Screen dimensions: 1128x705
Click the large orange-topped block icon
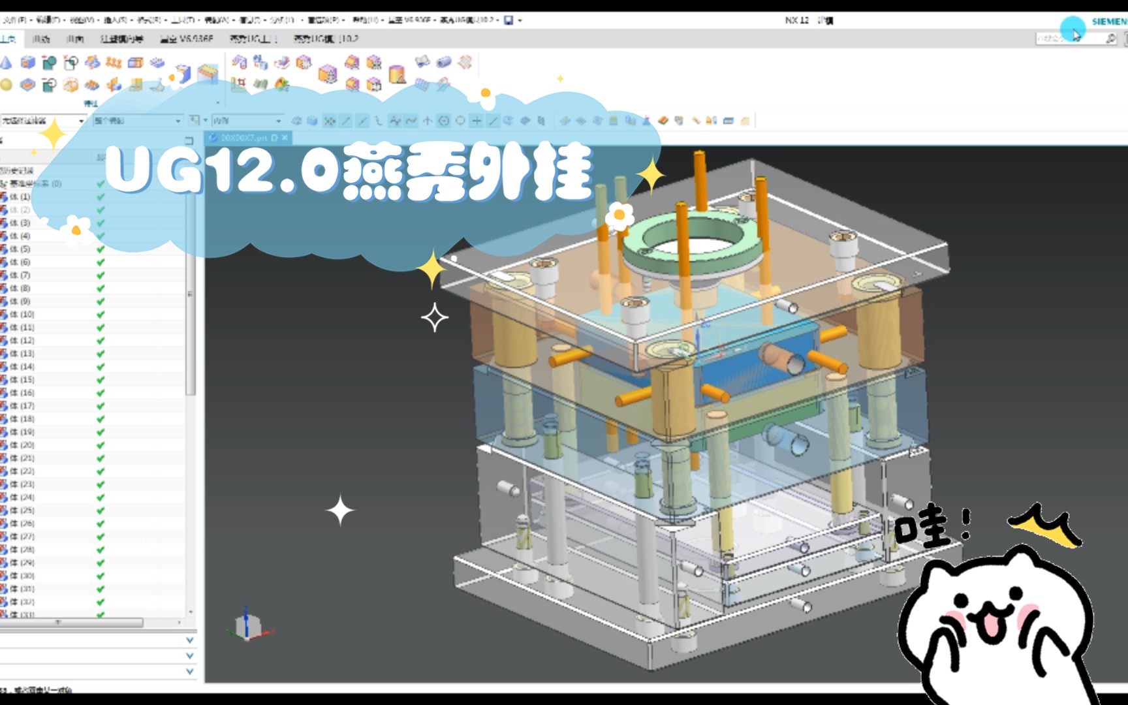pyautogui.click(x=208, y=73)
